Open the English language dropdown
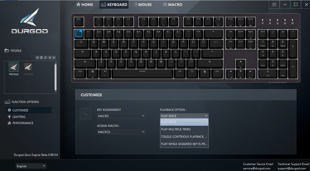310x171 pixels. 31,166
